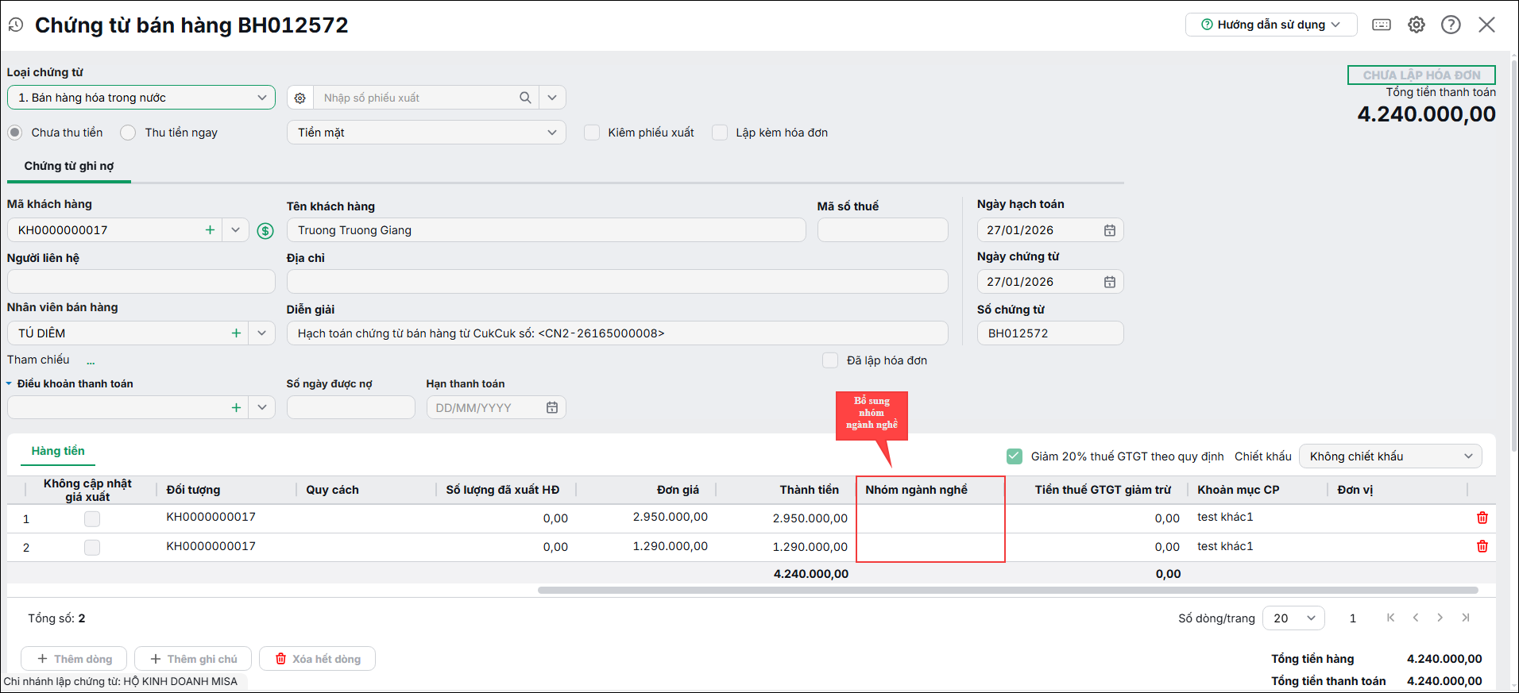
Task: Uncheck Giảm 20% thuế GTGT theo quy định
Action: coord(1015,456)
